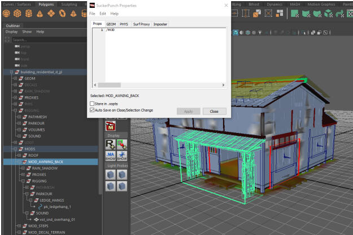Collapse the building_residential_d_jl root node
The width and height of the screenshot is (353, 235).
click(x=11, y=72)
